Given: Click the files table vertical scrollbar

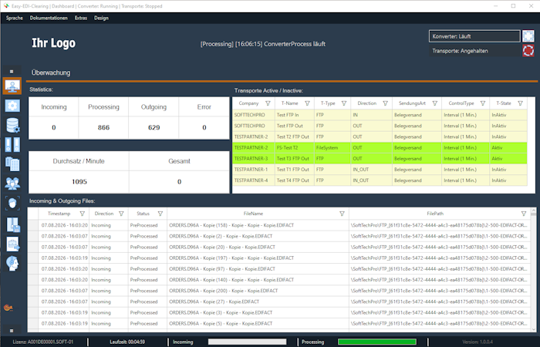Looking at the screenshot, I should tap(534, 269).
